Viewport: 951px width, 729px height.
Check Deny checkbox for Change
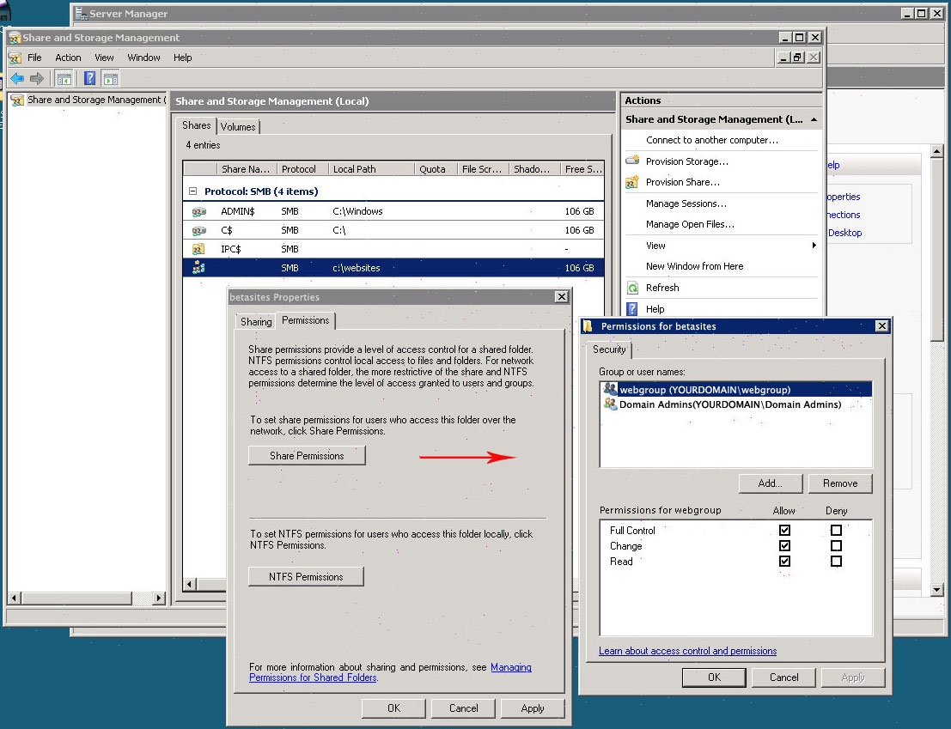[x=836, y=545]
